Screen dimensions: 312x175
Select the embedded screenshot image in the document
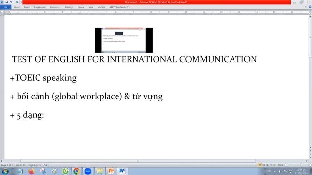(123, 40)
